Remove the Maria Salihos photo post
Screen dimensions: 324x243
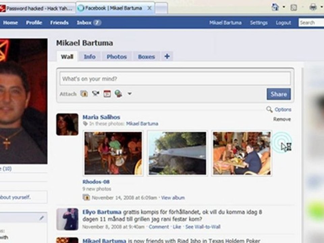click(282, 119)
